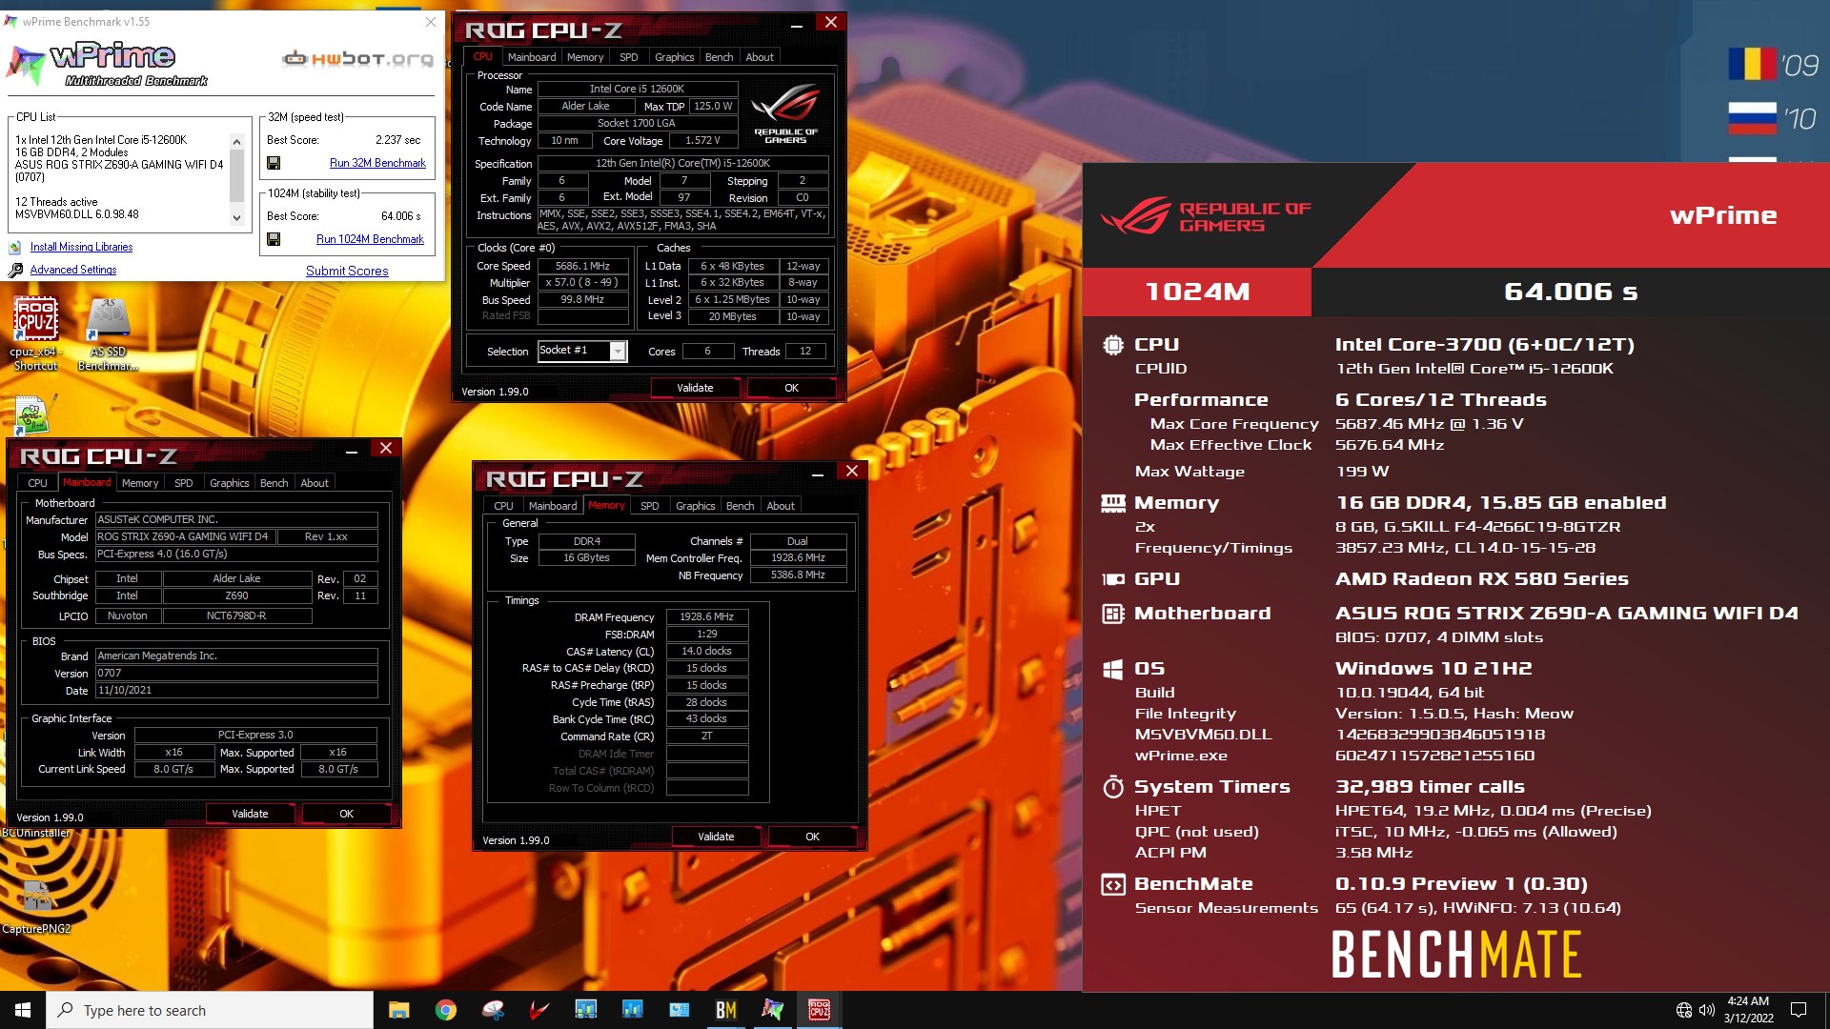This screenshot has width=1830, height=1029.
Task: Open Mainboard tab in CPU-Z processor window
Action: (x=532, y=57)
